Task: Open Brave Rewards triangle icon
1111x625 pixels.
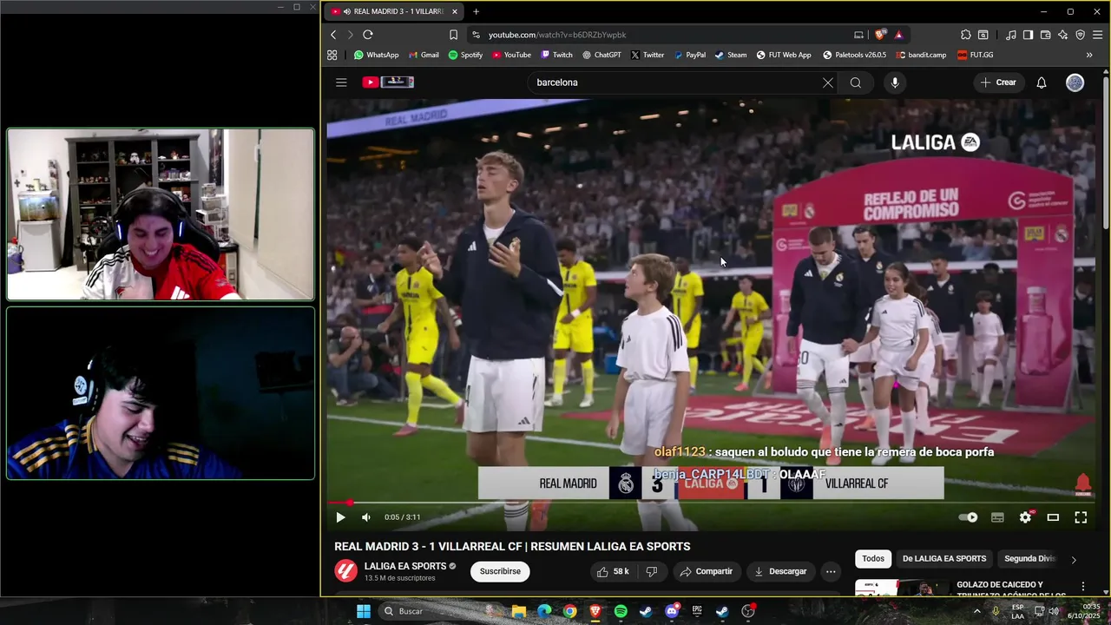Action: click(898, 35)
